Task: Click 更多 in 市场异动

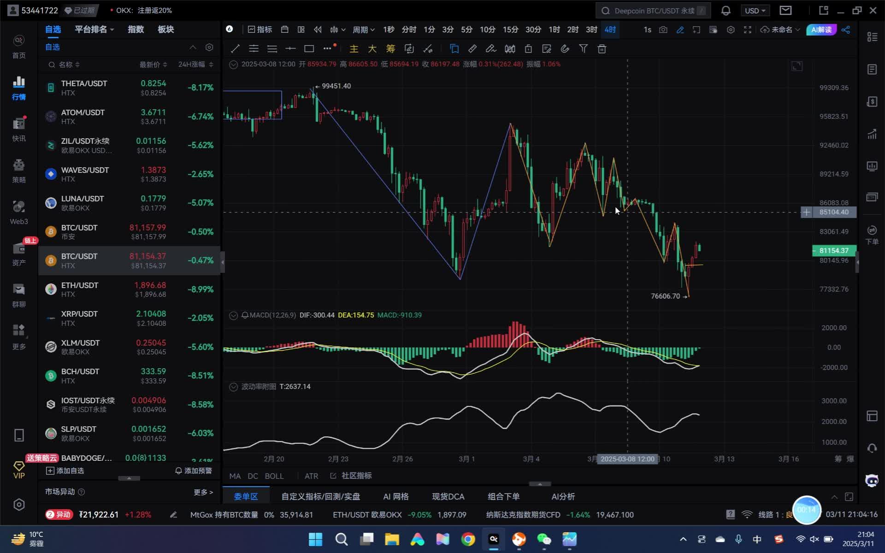Action: point(203,492)
